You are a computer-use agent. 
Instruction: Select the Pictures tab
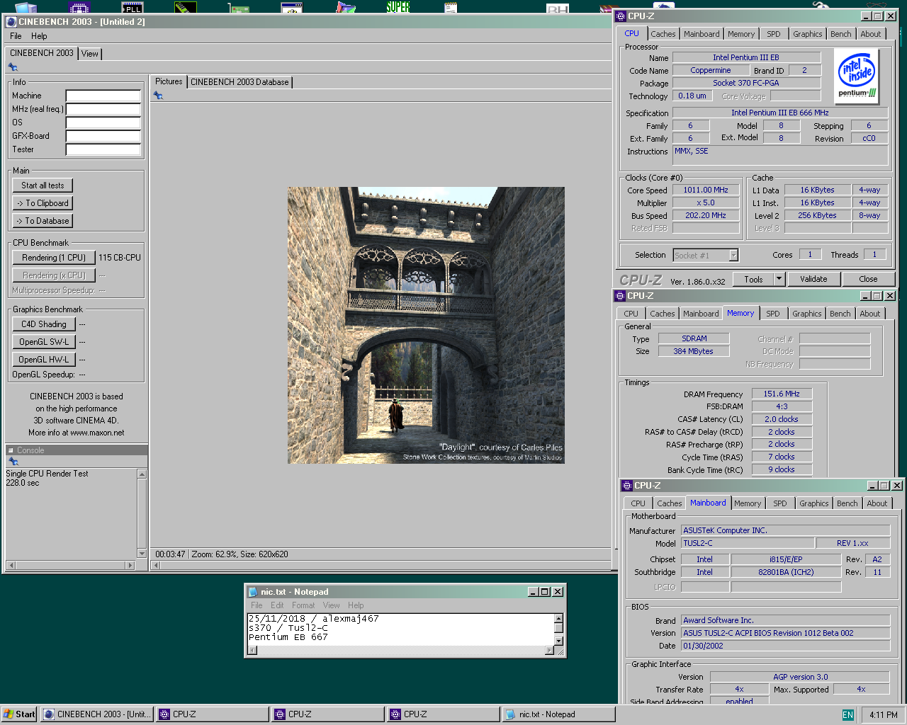[169, 81]
